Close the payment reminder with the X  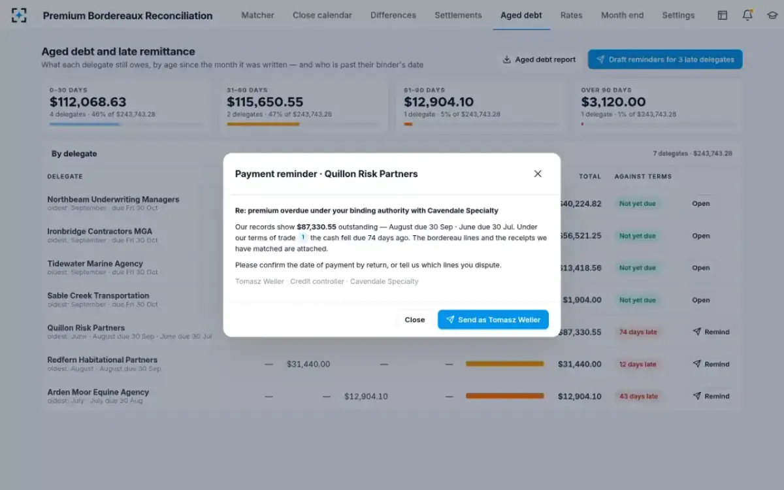click(538, 174)
